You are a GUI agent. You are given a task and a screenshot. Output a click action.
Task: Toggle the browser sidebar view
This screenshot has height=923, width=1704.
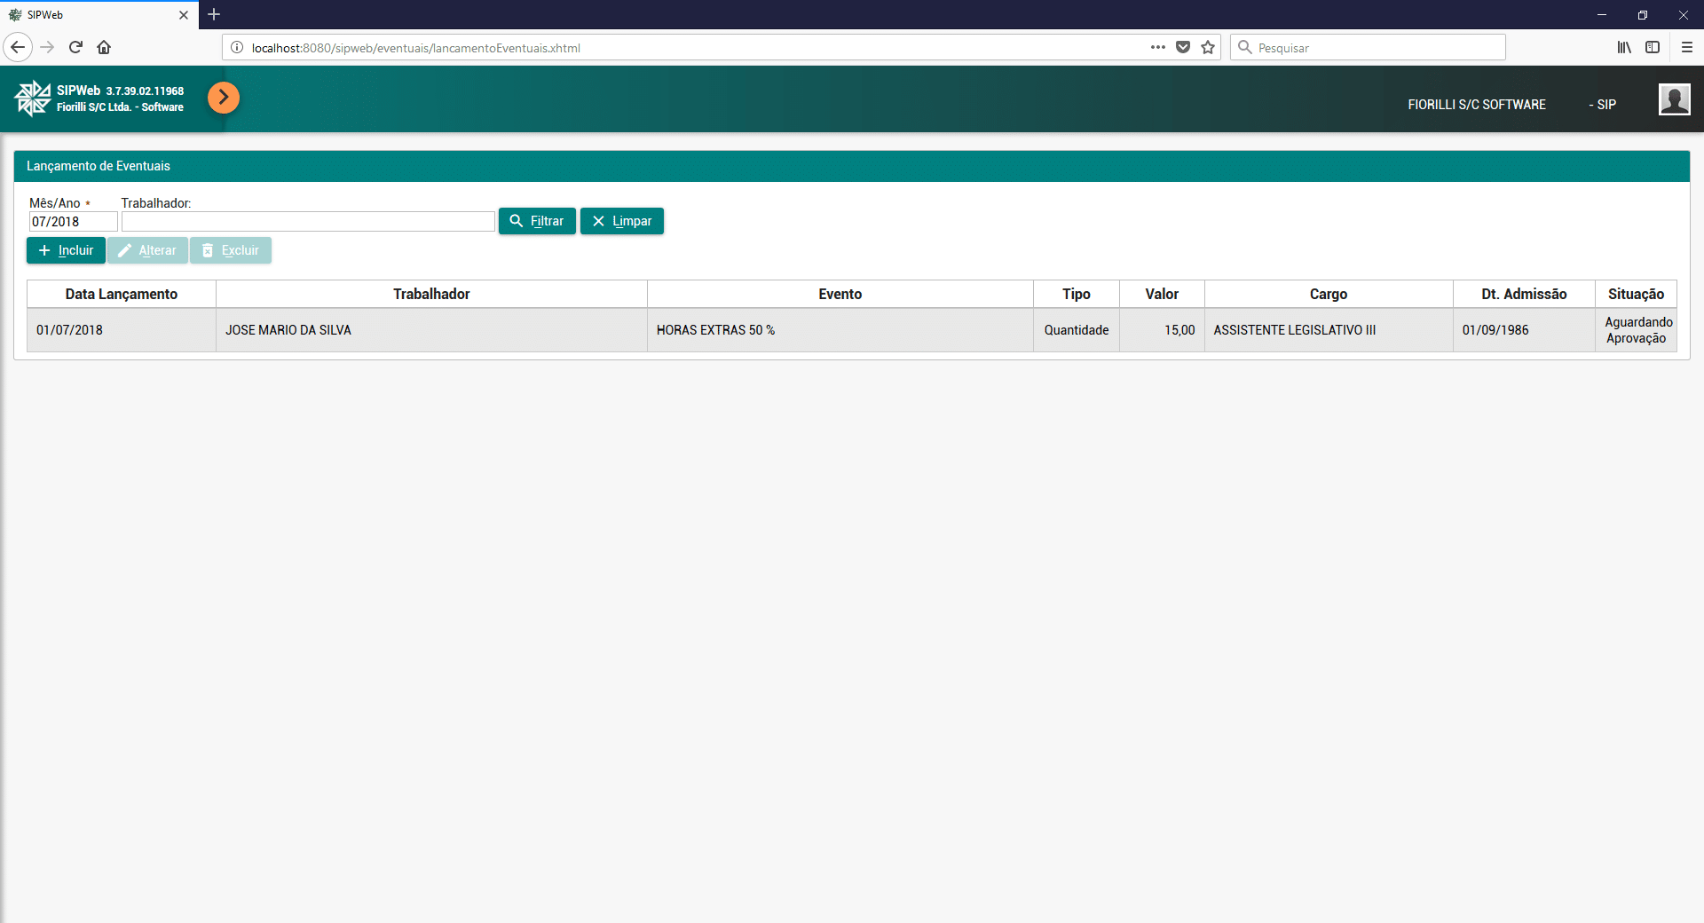pos(1653,47)
